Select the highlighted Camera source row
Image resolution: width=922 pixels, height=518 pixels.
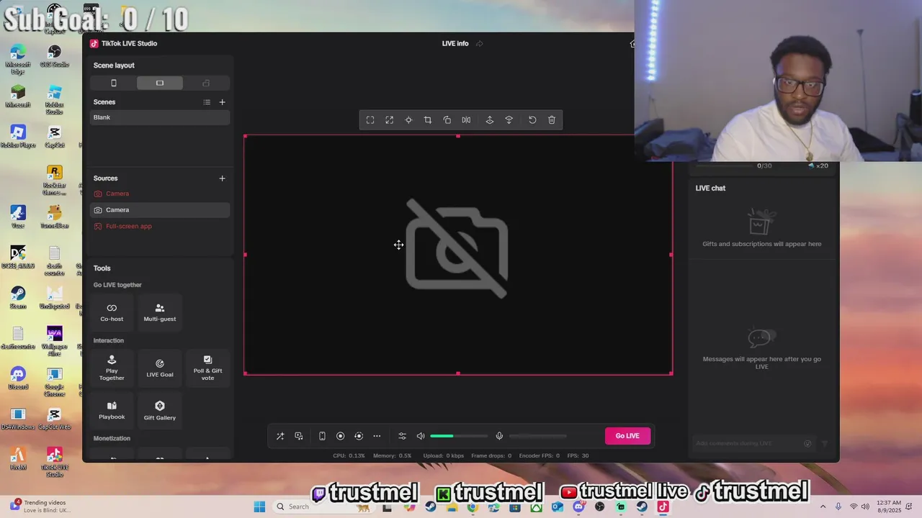point(160,210)
